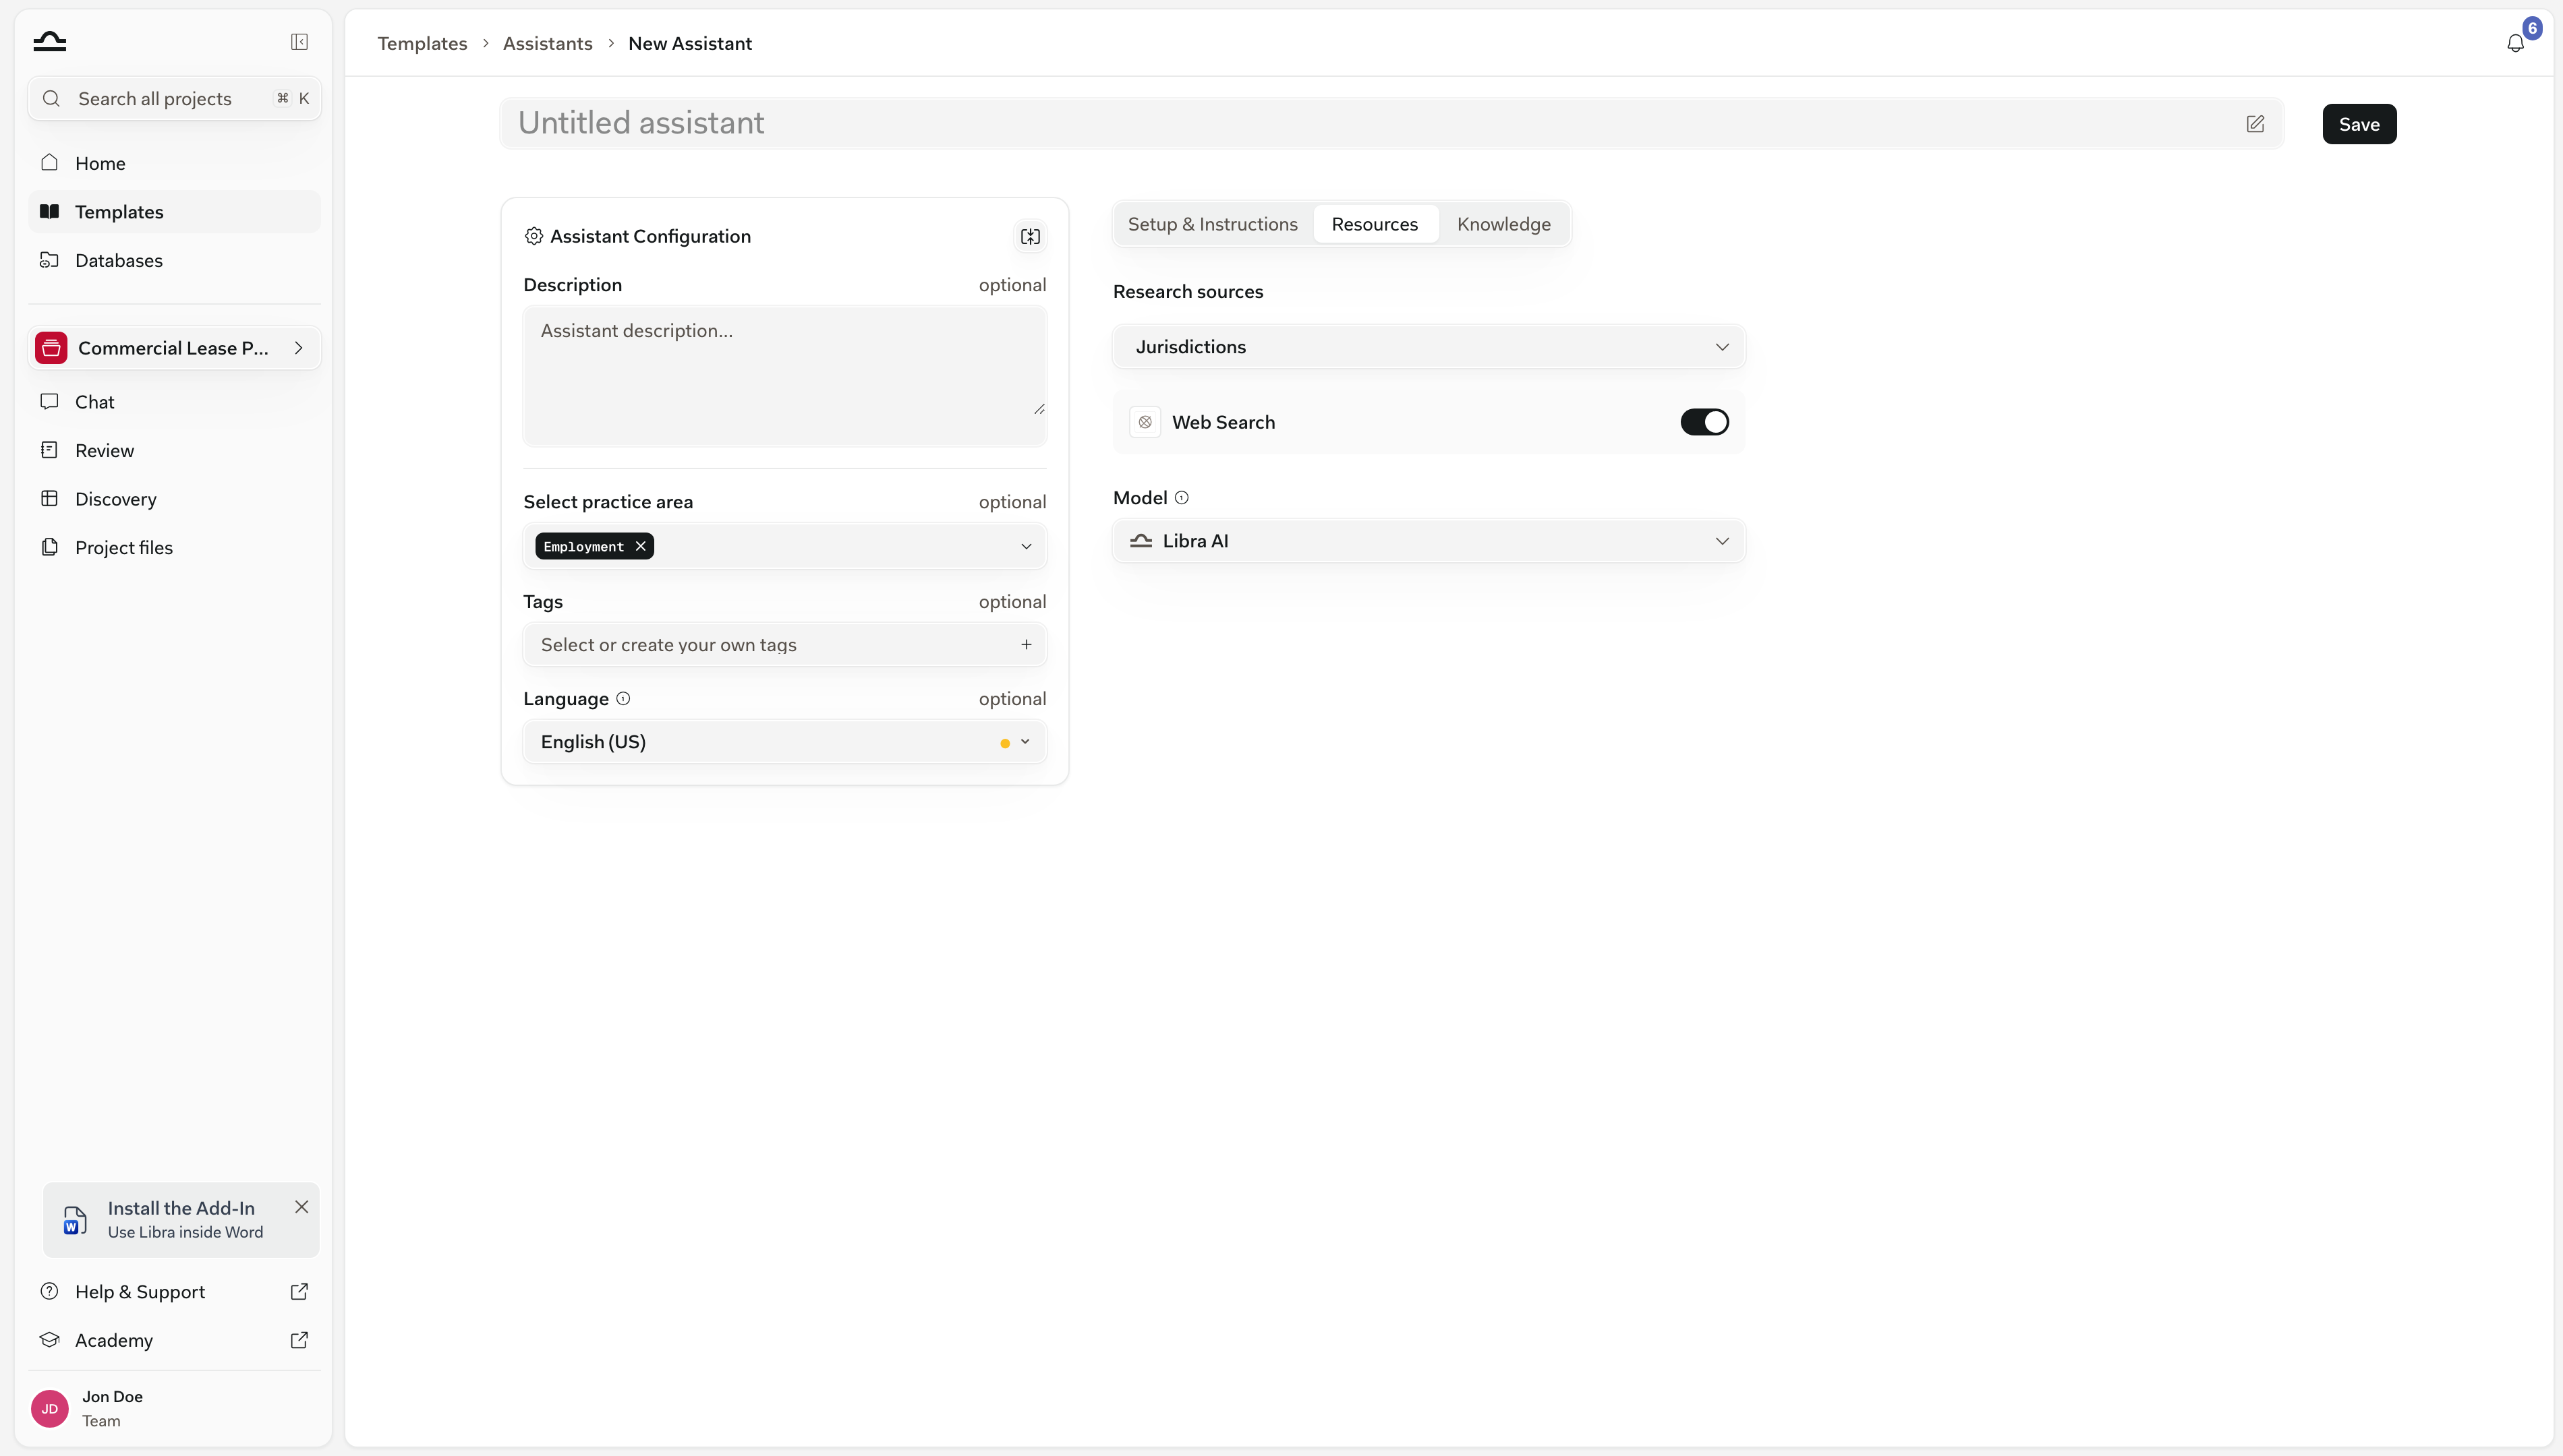Click New Assistant in the breadcrumb
The width and height of the screenshot is (2563, 1456).
coord(689,43)
